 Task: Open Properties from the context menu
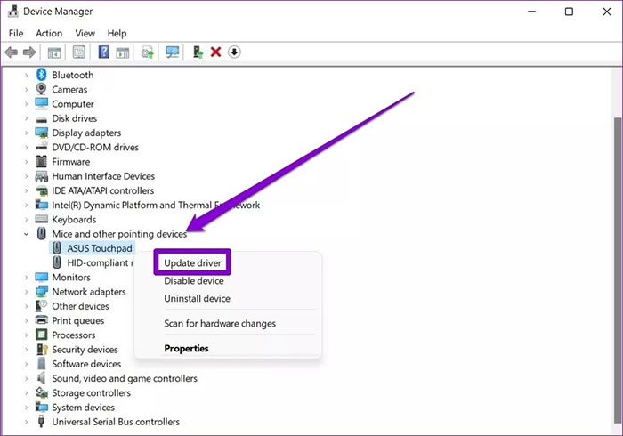(186, 349)
